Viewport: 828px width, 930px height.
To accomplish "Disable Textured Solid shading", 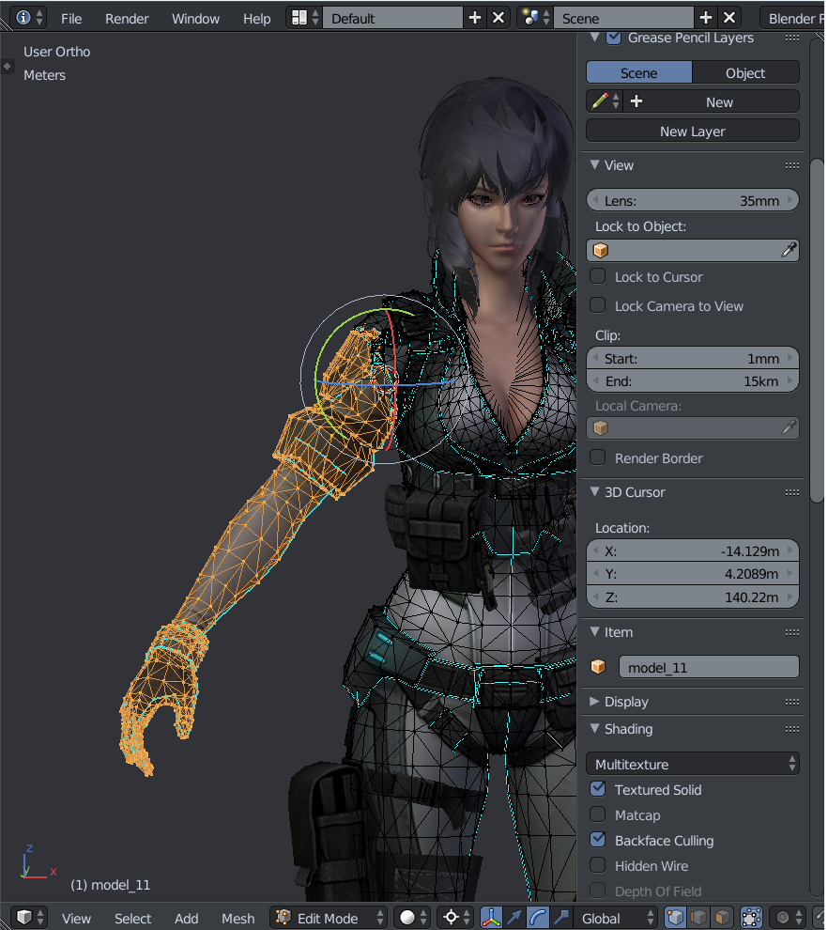I will (x=597, y=789).
